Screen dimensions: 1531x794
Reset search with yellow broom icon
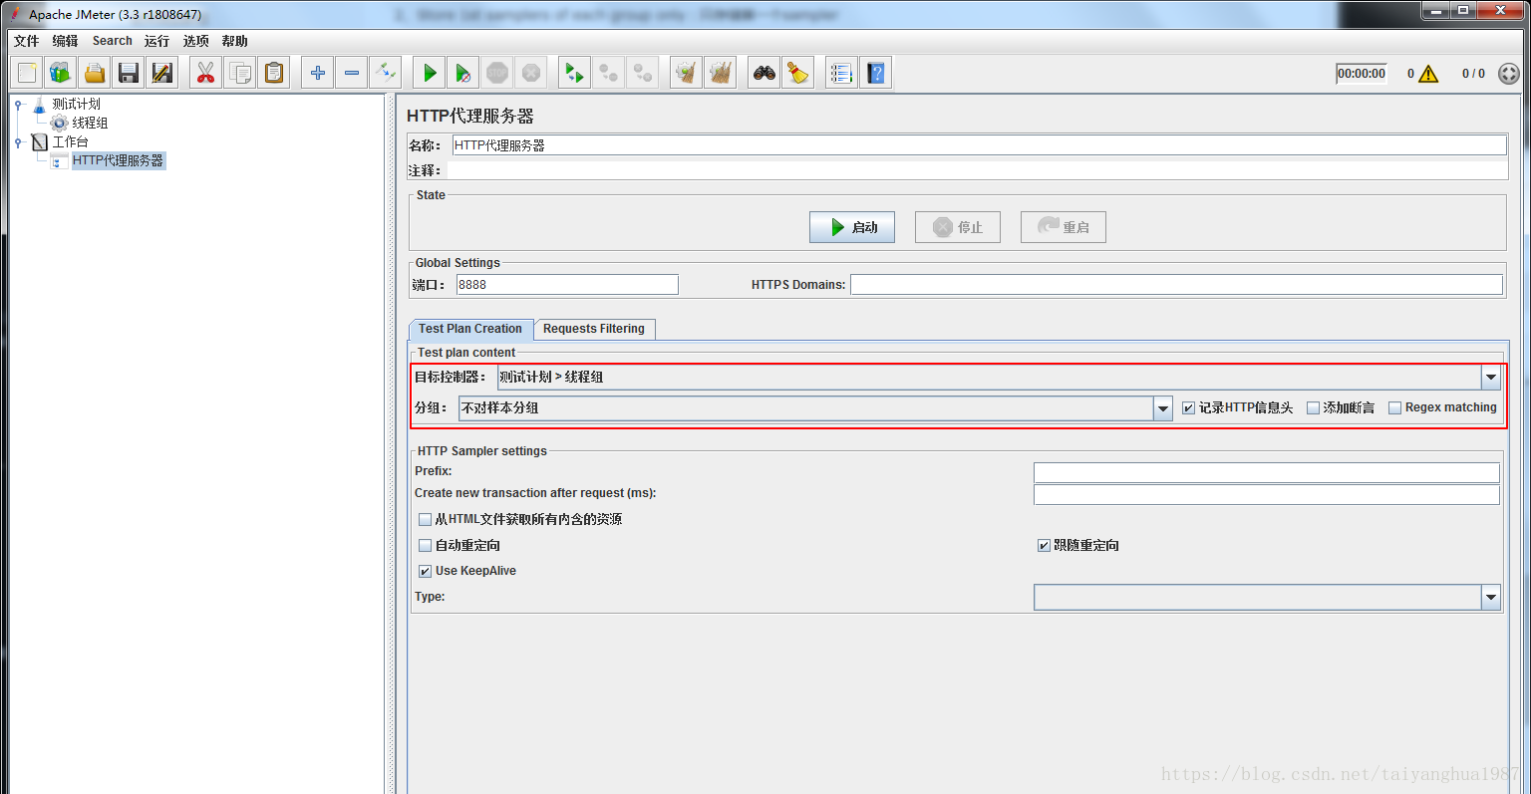coord(798,73)
